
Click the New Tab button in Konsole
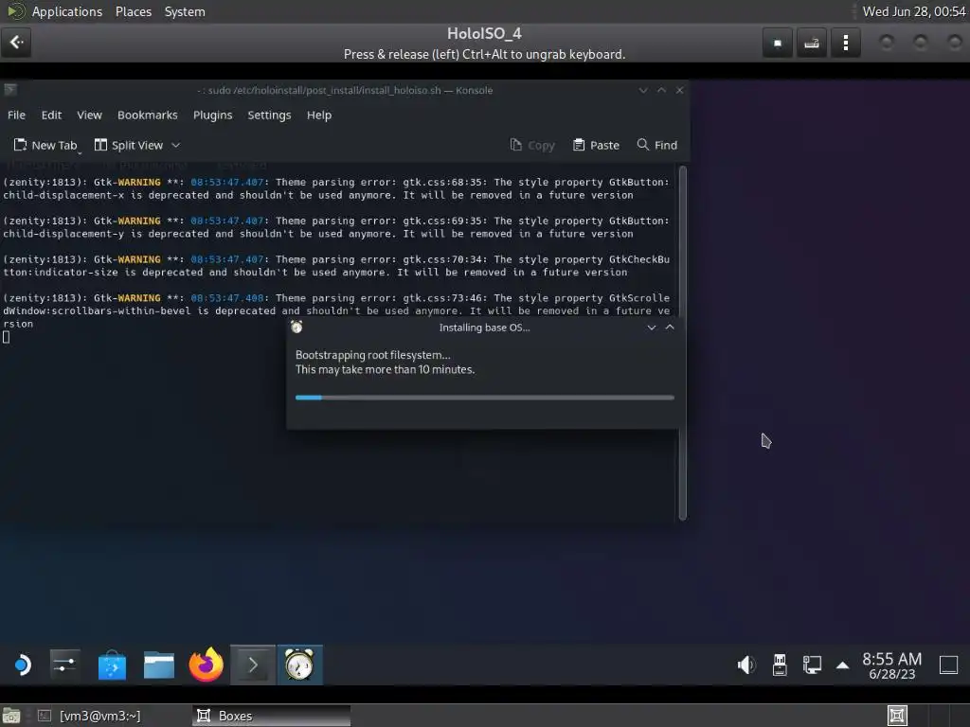pos(45,145)
